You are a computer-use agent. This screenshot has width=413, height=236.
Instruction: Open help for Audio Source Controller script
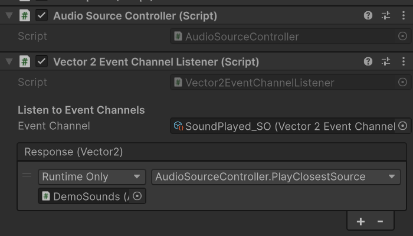[368, 16]
